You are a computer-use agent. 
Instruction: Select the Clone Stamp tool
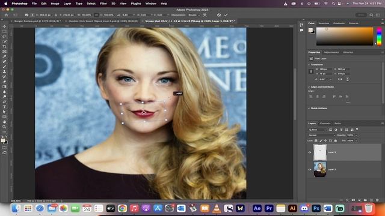[4, 72]
